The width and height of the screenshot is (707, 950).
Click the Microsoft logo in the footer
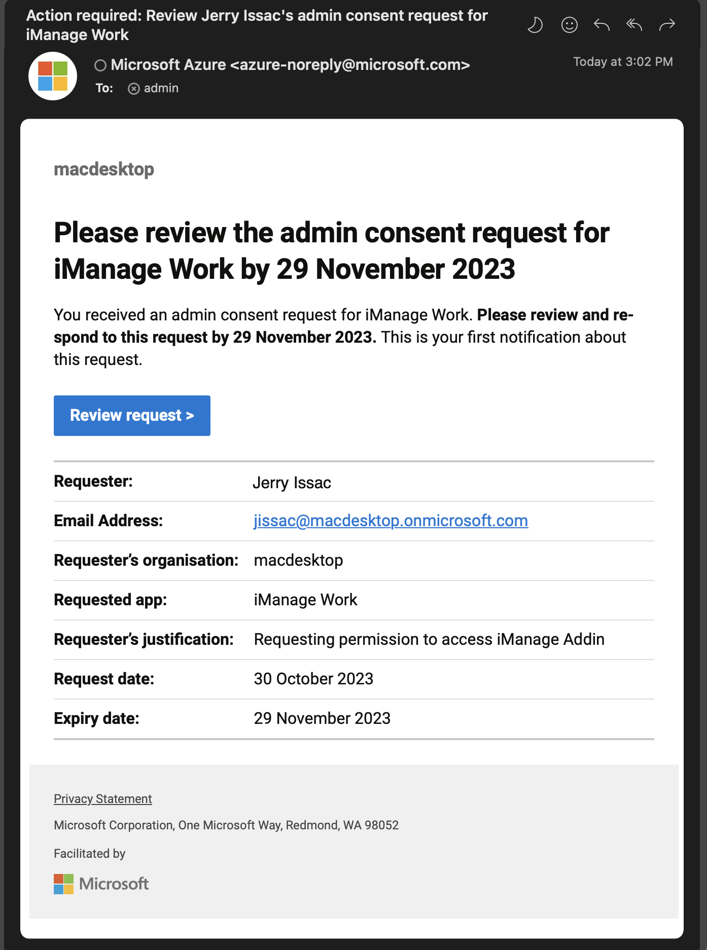(101, 884)
